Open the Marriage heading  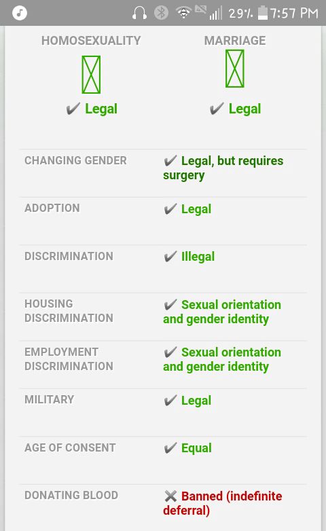point(235,41)
